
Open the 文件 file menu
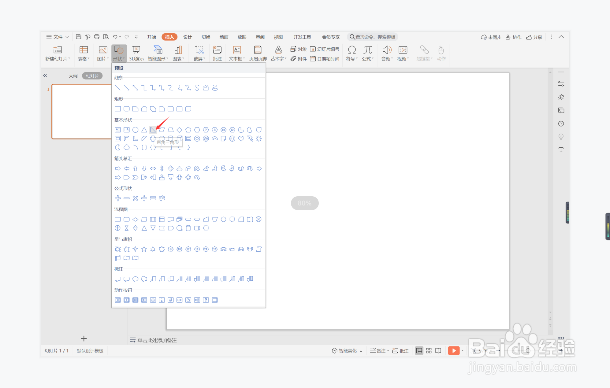coord(58,37)
